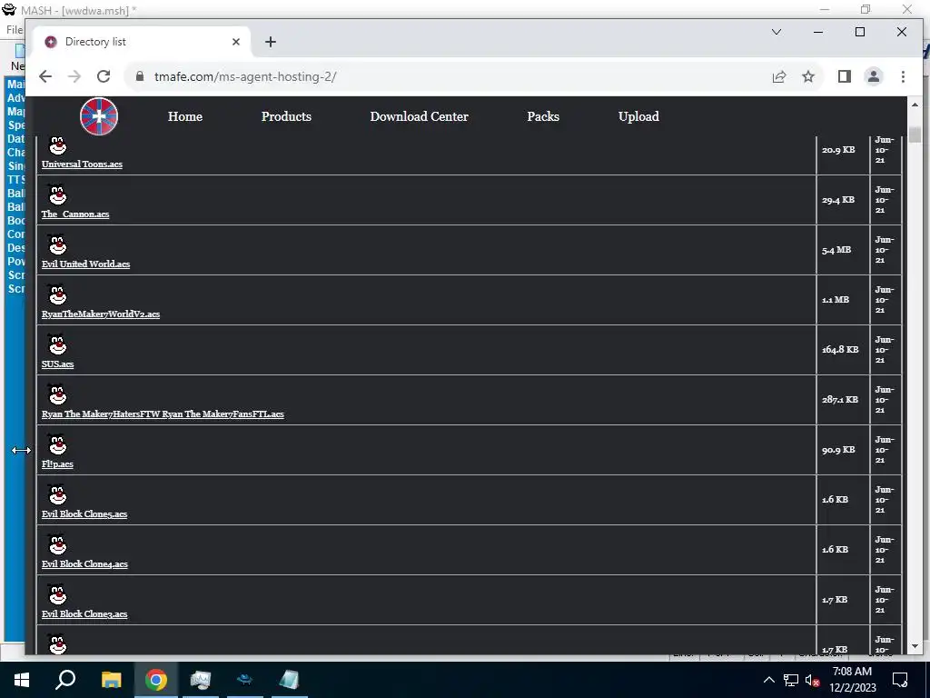Open the SUS.acs link
The height and width of the screenshot is (698, 930).
point(57,364)
